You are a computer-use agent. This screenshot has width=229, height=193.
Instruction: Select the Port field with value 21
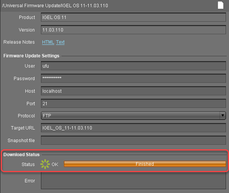(x=133, y=103)
